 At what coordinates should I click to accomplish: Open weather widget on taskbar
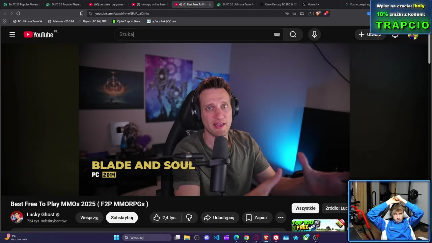tap(15, 237)
